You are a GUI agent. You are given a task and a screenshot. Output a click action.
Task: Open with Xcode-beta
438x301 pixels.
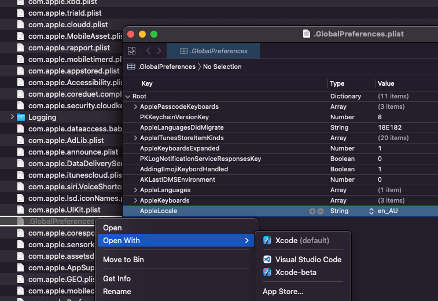303,272
